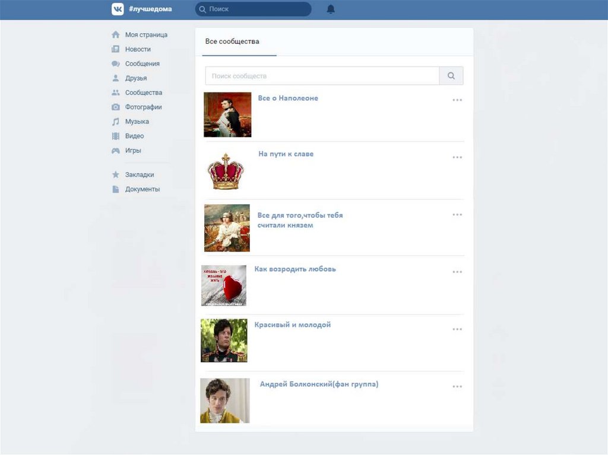Click the VK logo icon
This screenshot has height=455, width=608.
pos(118,9)
